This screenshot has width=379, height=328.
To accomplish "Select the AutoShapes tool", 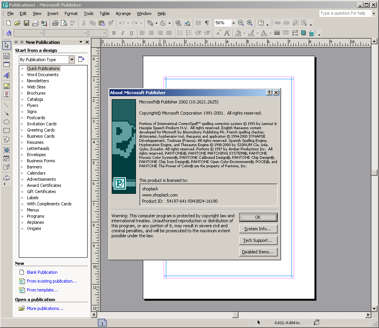I will 7,139.
